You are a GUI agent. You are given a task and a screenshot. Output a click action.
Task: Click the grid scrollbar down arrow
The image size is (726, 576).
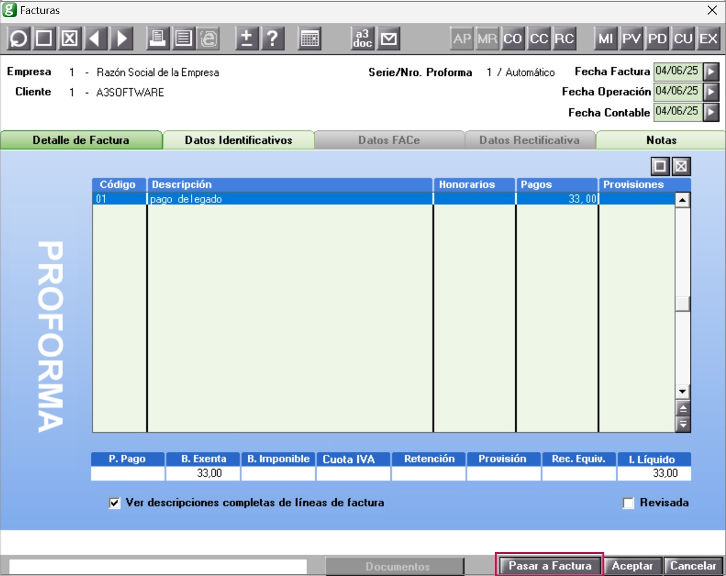pyautogui.click(x=682, y=392)
